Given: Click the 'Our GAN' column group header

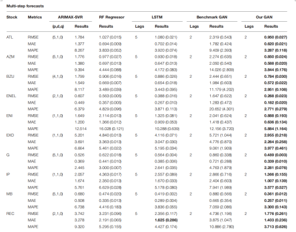Looking at the screenshot, I should 264,17.
